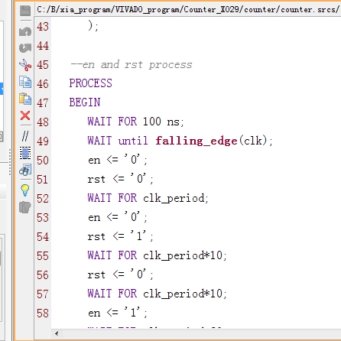Click "rst <= '0';" on line 56
The image size is (341, 341).
tap(120, 274)
